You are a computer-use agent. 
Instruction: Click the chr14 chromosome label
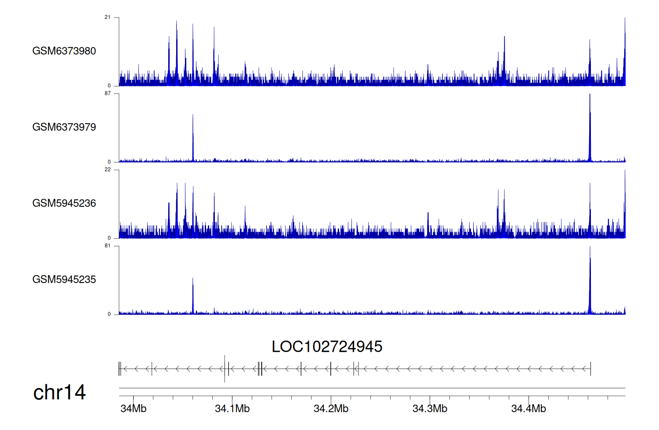pyautogui.click(x=59, y=392)
